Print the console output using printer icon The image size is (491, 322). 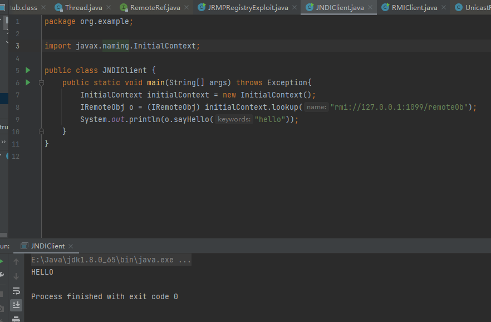tap(16, 319)
